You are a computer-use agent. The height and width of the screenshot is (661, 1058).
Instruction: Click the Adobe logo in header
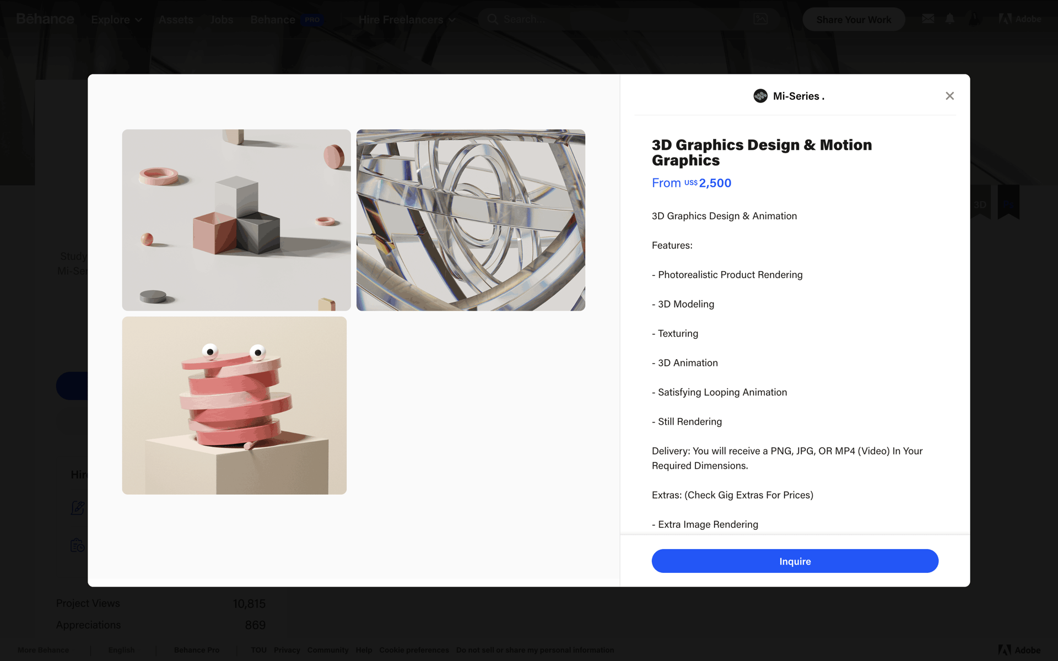(1019, 19)
